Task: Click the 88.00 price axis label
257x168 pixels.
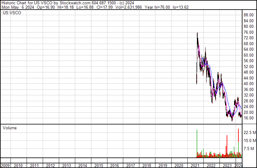Action: pos(249,15)
